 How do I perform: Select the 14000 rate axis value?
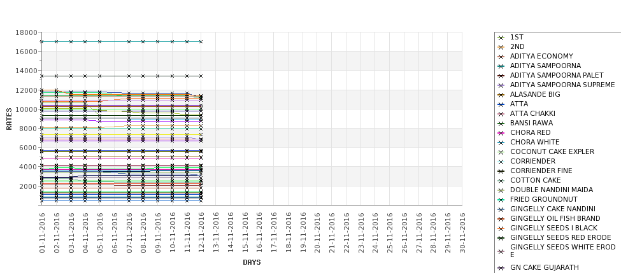[x=27, y=71]
